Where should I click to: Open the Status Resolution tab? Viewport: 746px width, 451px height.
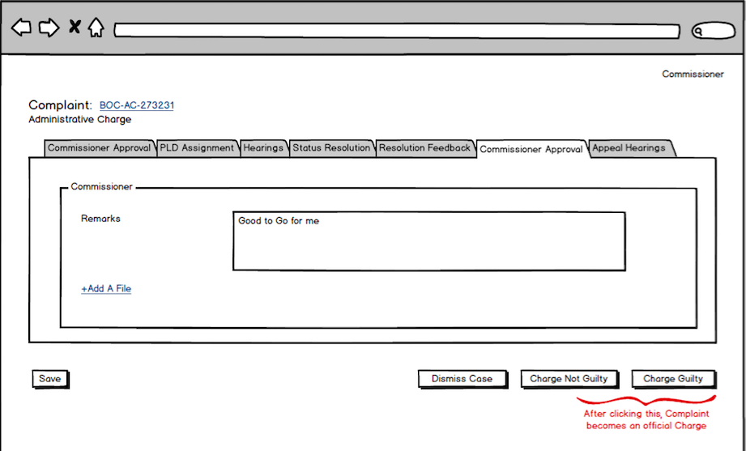(x=331, y=148)
